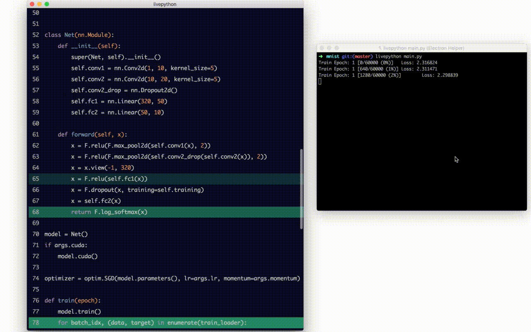The image size is (531, 332).
Task: Click terminal prompt 'livepython main.py' command
Action: click(x=398, y=56)
